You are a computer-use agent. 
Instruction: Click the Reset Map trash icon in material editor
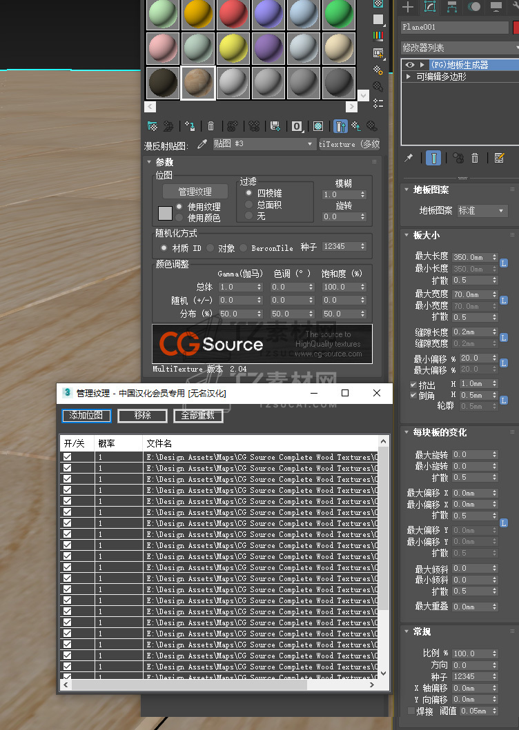pyautogui.click(x=211, y=126)
